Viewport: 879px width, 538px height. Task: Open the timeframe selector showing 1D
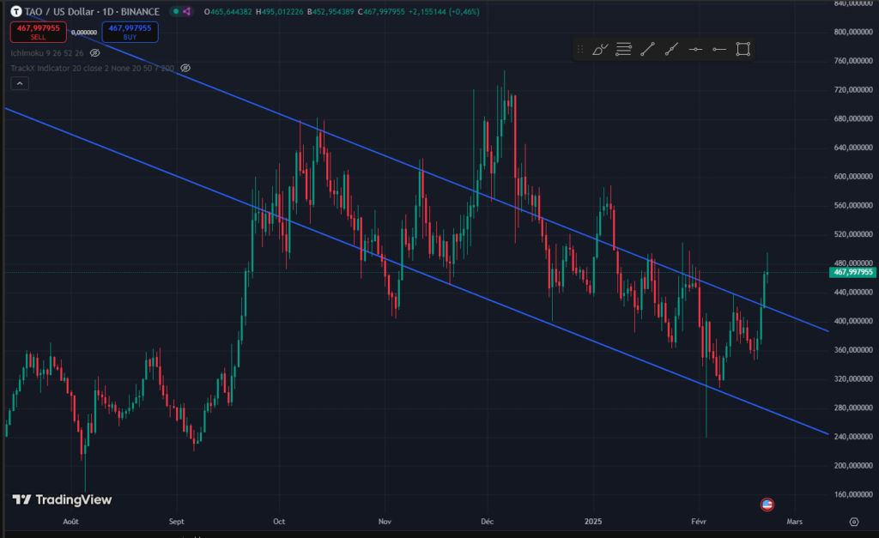click(107, 11)
